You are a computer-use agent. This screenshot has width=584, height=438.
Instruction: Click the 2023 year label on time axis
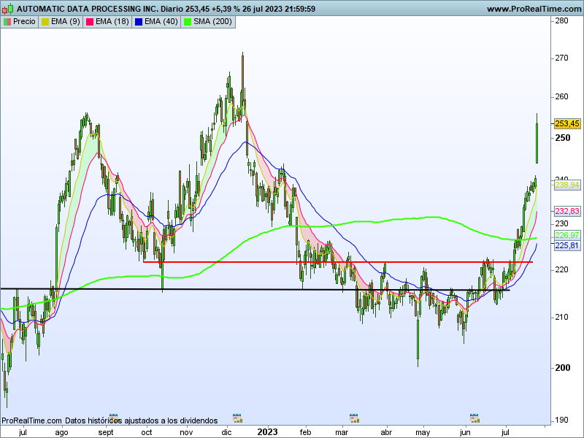267,432
